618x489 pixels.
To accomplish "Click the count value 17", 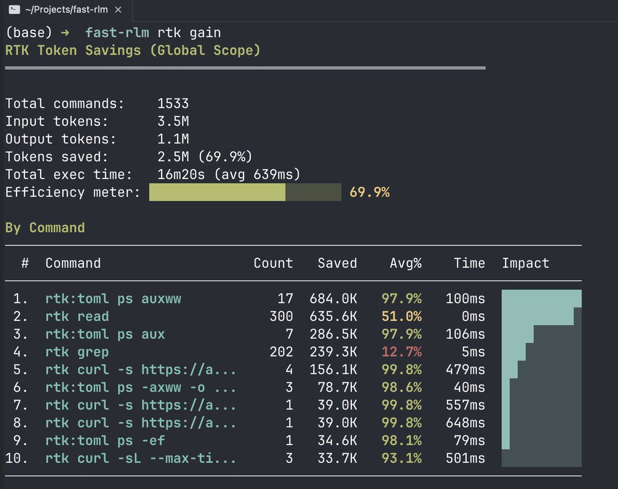I will (x=285, y=299).
